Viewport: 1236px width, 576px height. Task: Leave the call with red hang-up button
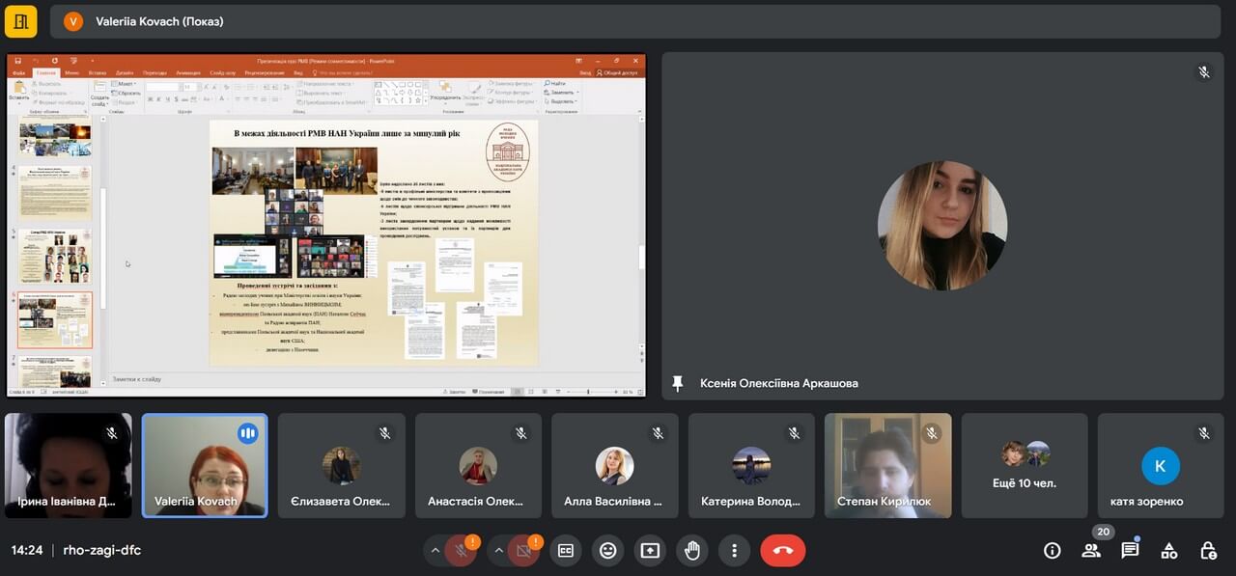pos(782,550)
